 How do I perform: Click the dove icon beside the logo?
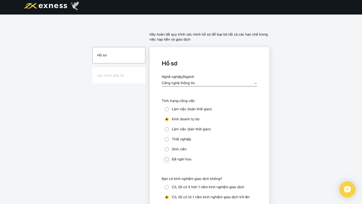(x=75, y=6)
